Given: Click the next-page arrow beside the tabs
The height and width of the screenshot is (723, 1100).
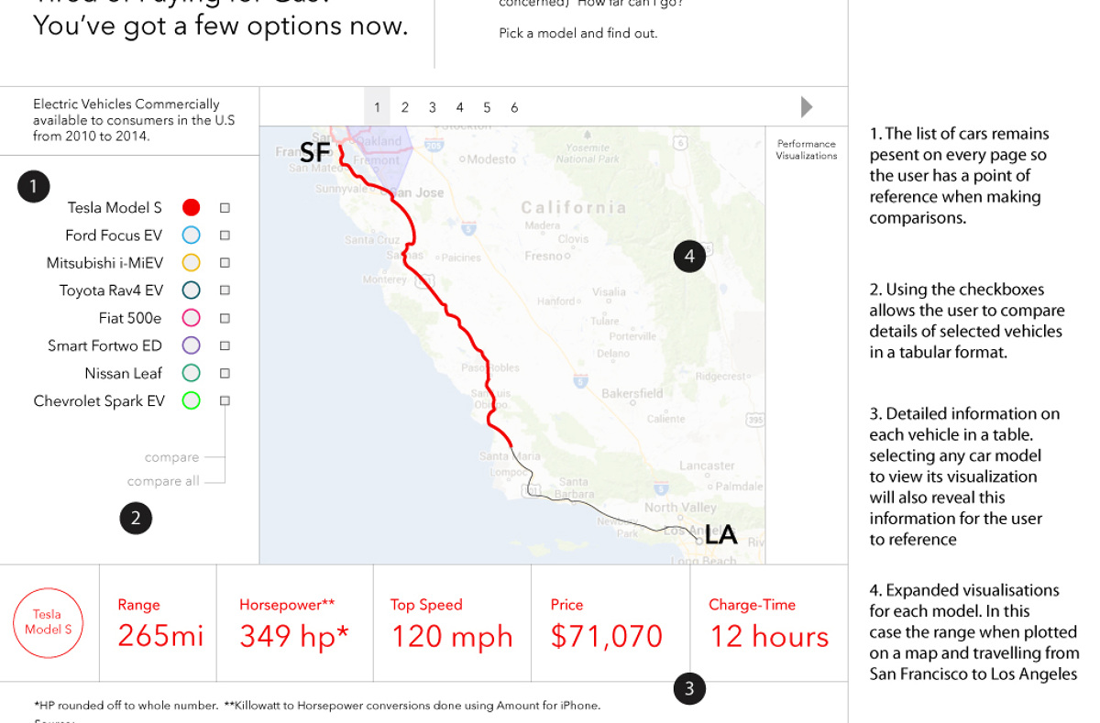Looking at the screenshot, I should (806, 106).
